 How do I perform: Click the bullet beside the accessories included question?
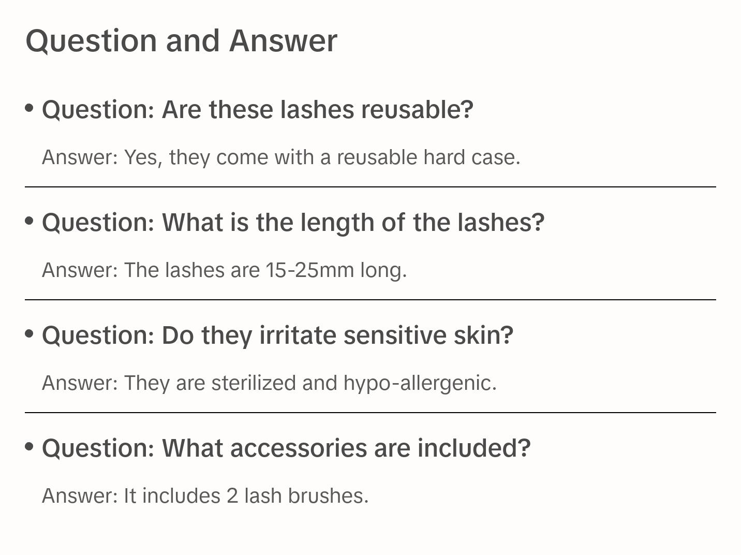click(29, 447)
